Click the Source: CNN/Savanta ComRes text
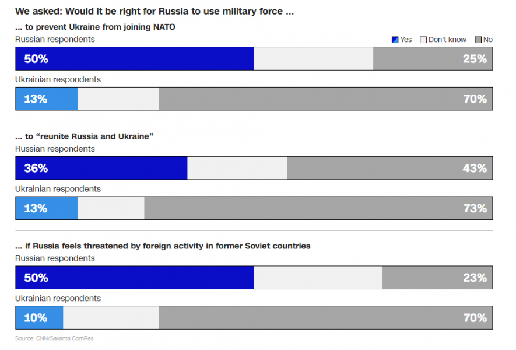 [54, 338]
